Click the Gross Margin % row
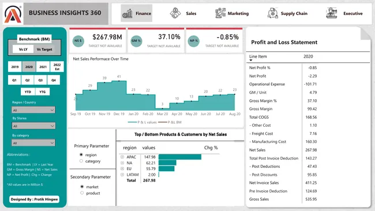The width and height of the screenshot is (375, 211). tap(283, 101)
